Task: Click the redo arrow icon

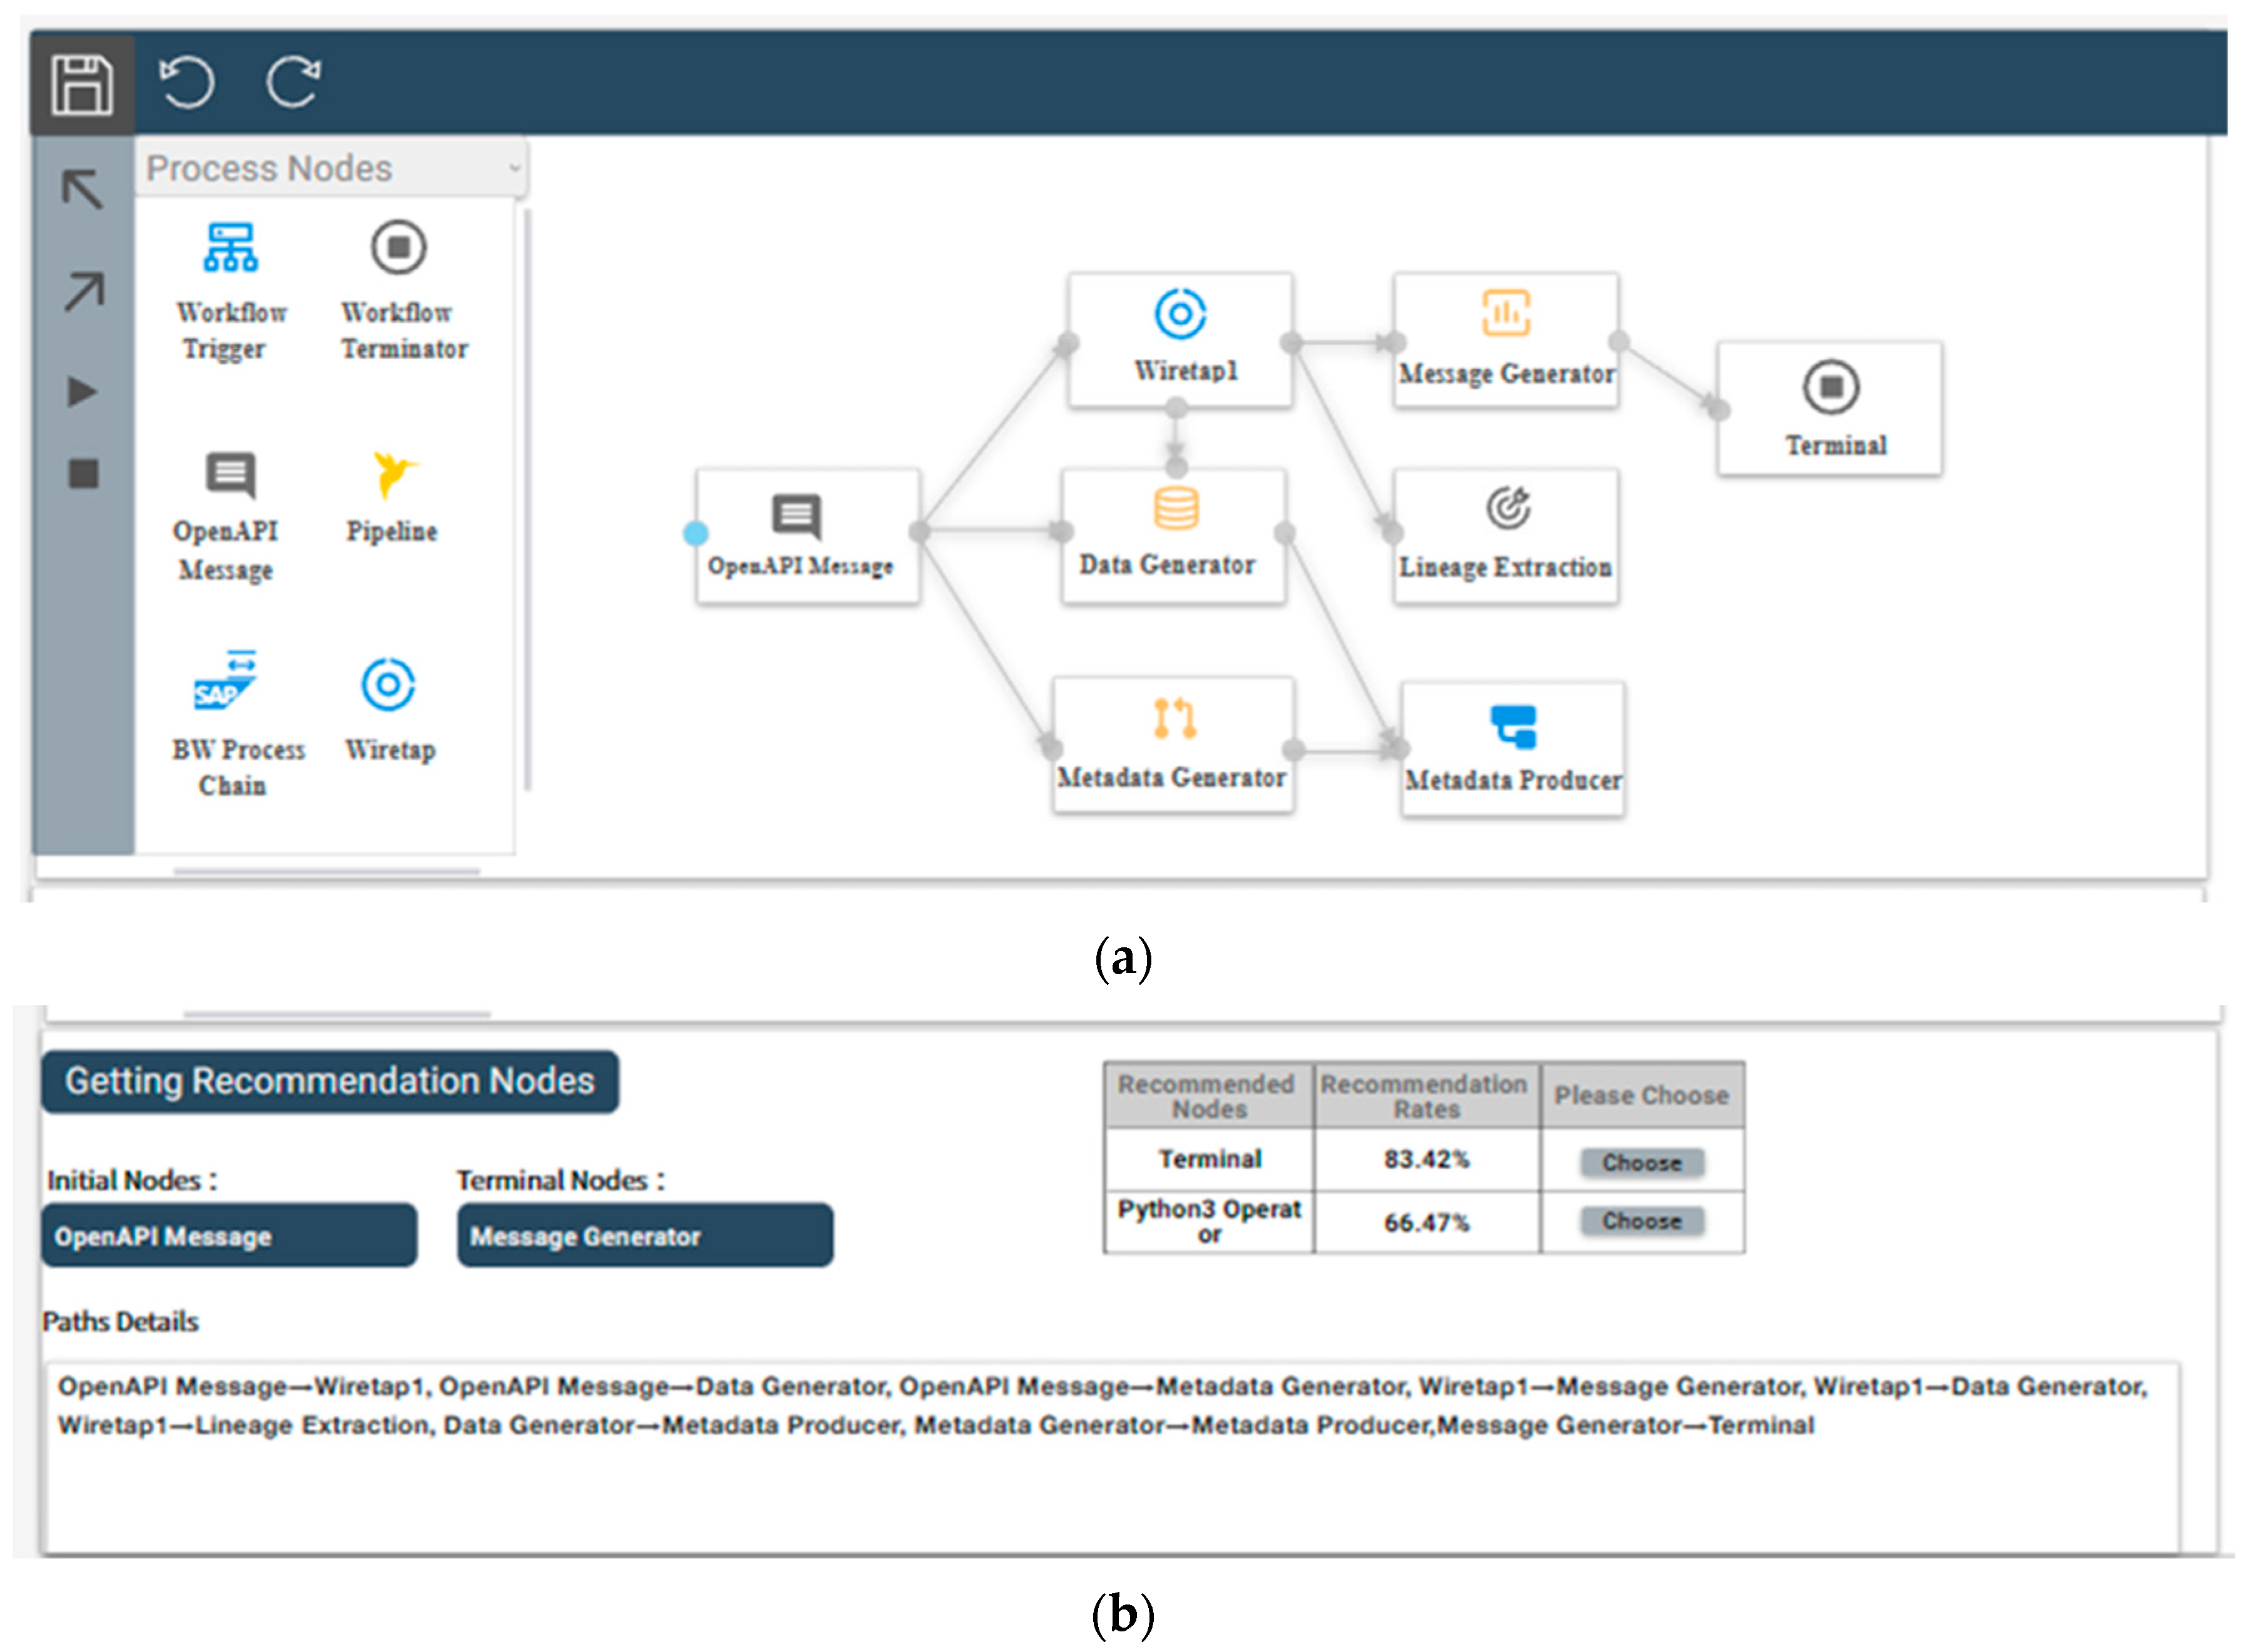Action: tap(293, 82)
